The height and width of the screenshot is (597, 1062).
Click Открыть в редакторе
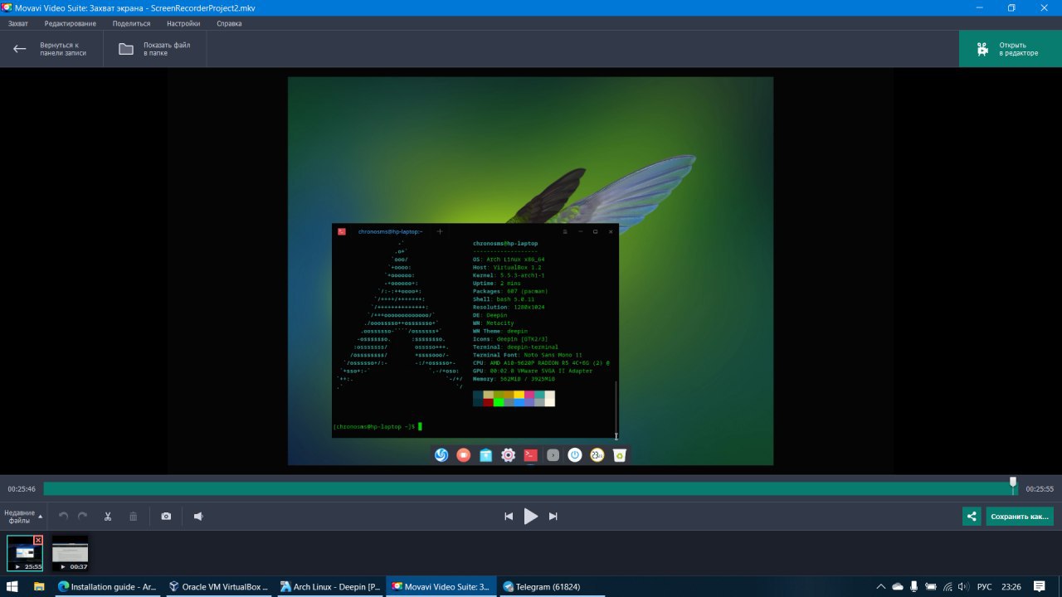[1011, 49]
